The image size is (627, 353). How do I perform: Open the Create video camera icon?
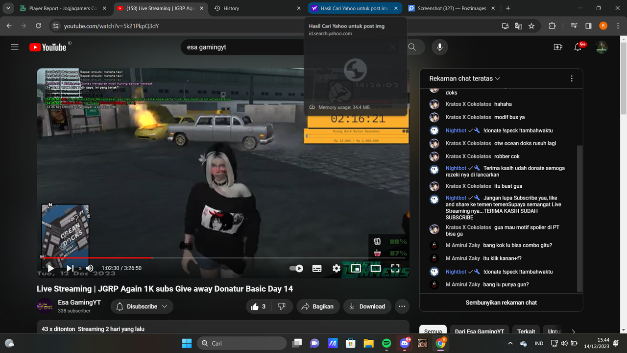point(557,47)
